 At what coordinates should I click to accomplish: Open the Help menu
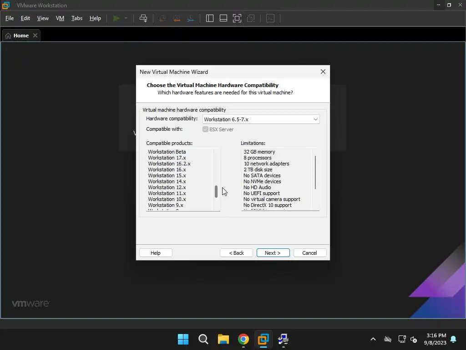click(95, 18)
